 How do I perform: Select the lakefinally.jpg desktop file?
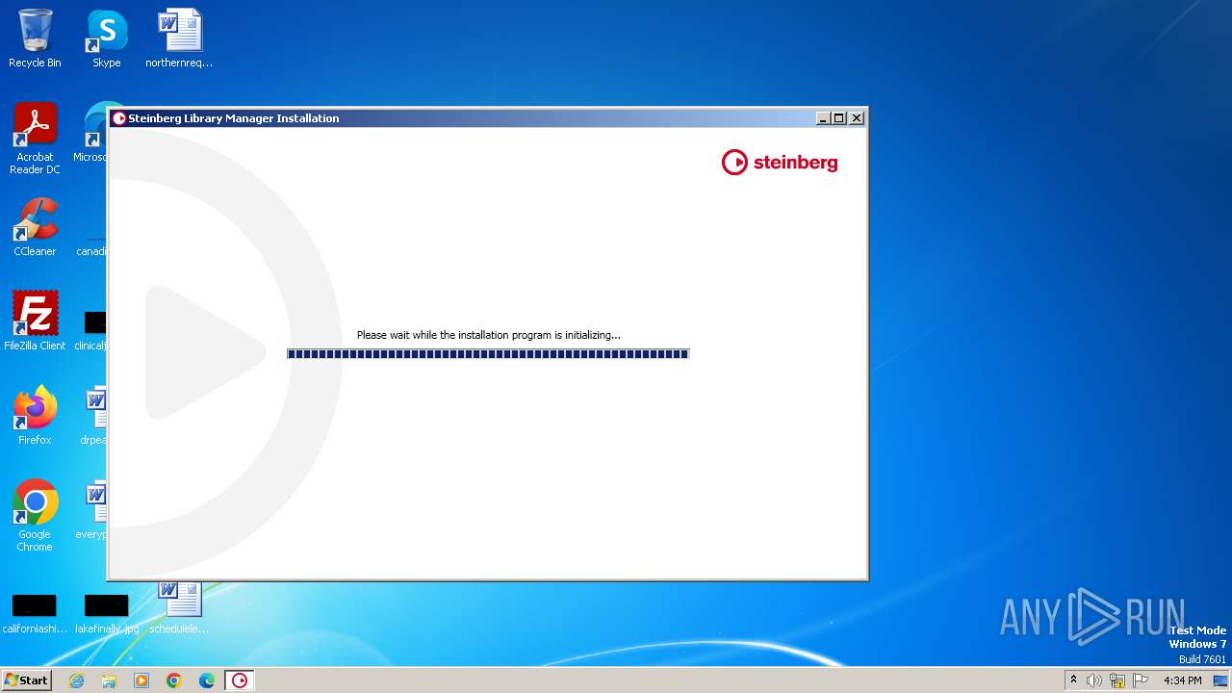click(x=106, y=614)
